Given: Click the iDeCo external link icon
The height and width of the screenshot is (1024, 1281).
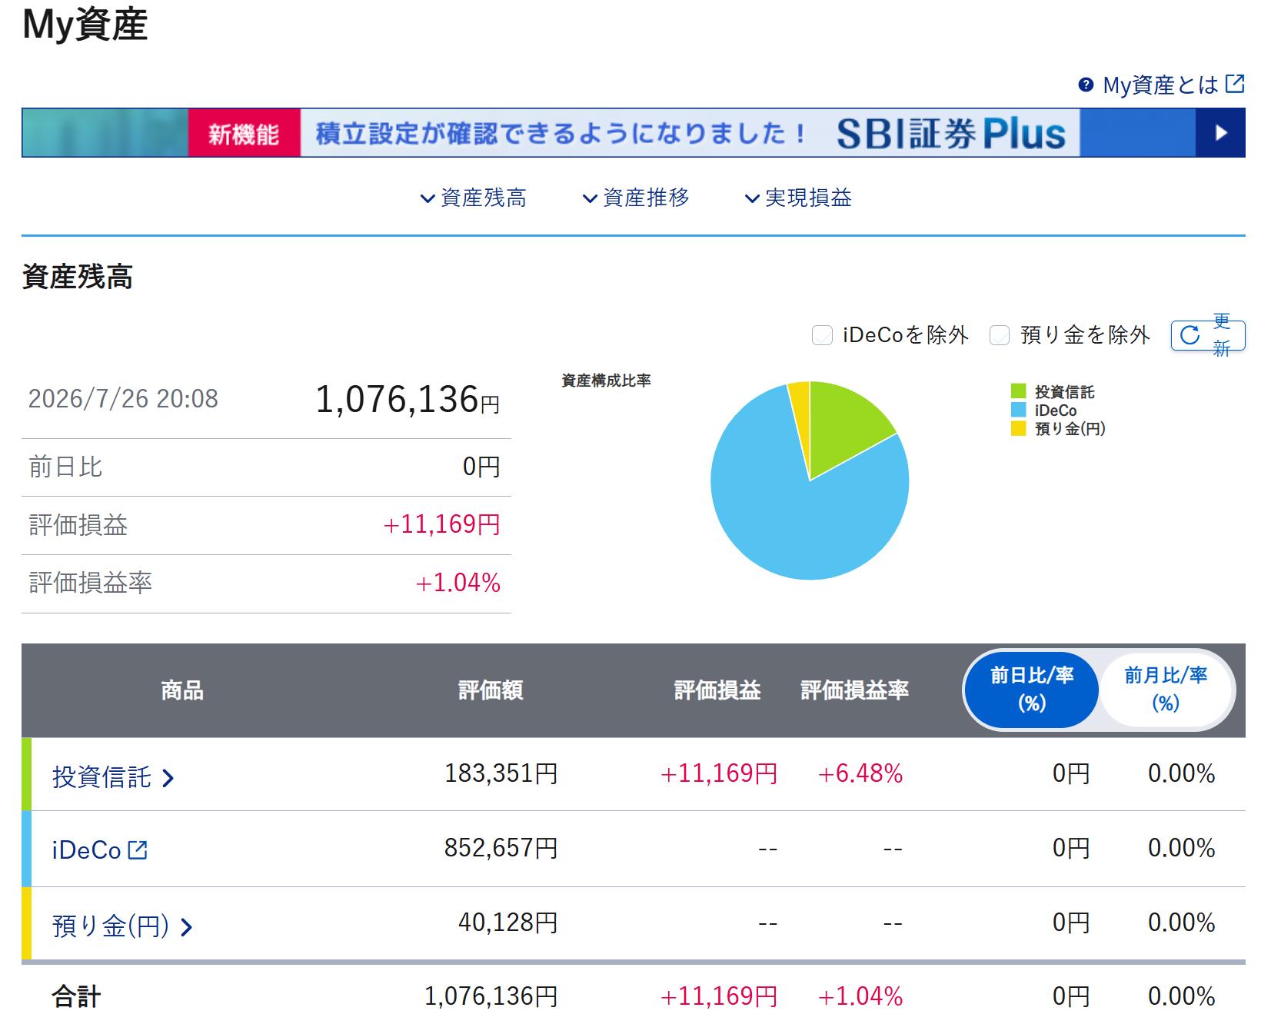Looking at the screenshot, I should (x=138, y=849).
